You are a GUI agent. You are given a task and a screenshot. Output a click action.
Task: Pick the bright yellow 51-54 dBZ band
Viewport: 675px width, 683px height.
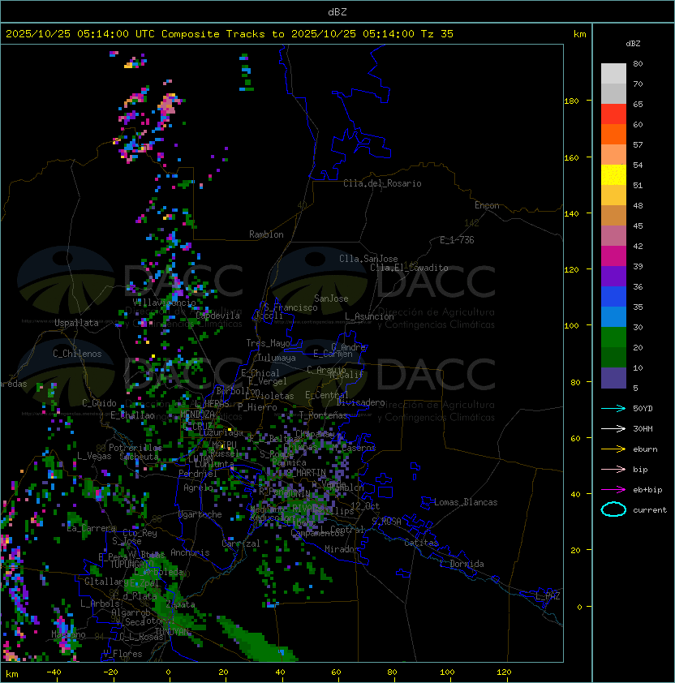click(x=613, y=175)
